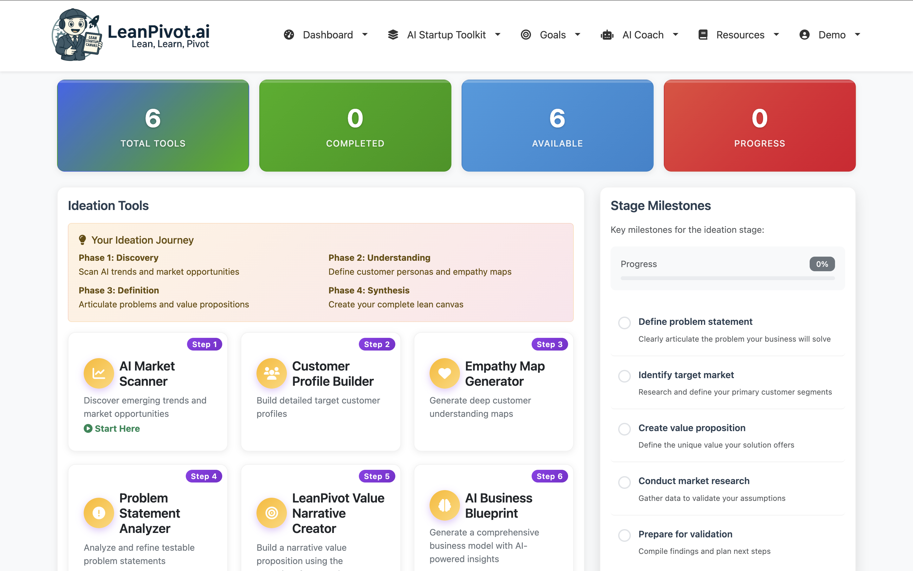This screenshot has height=571, width=913.
Task: Click the Problem Statement Analyzer exclamation icon
Action: [99, 513]
